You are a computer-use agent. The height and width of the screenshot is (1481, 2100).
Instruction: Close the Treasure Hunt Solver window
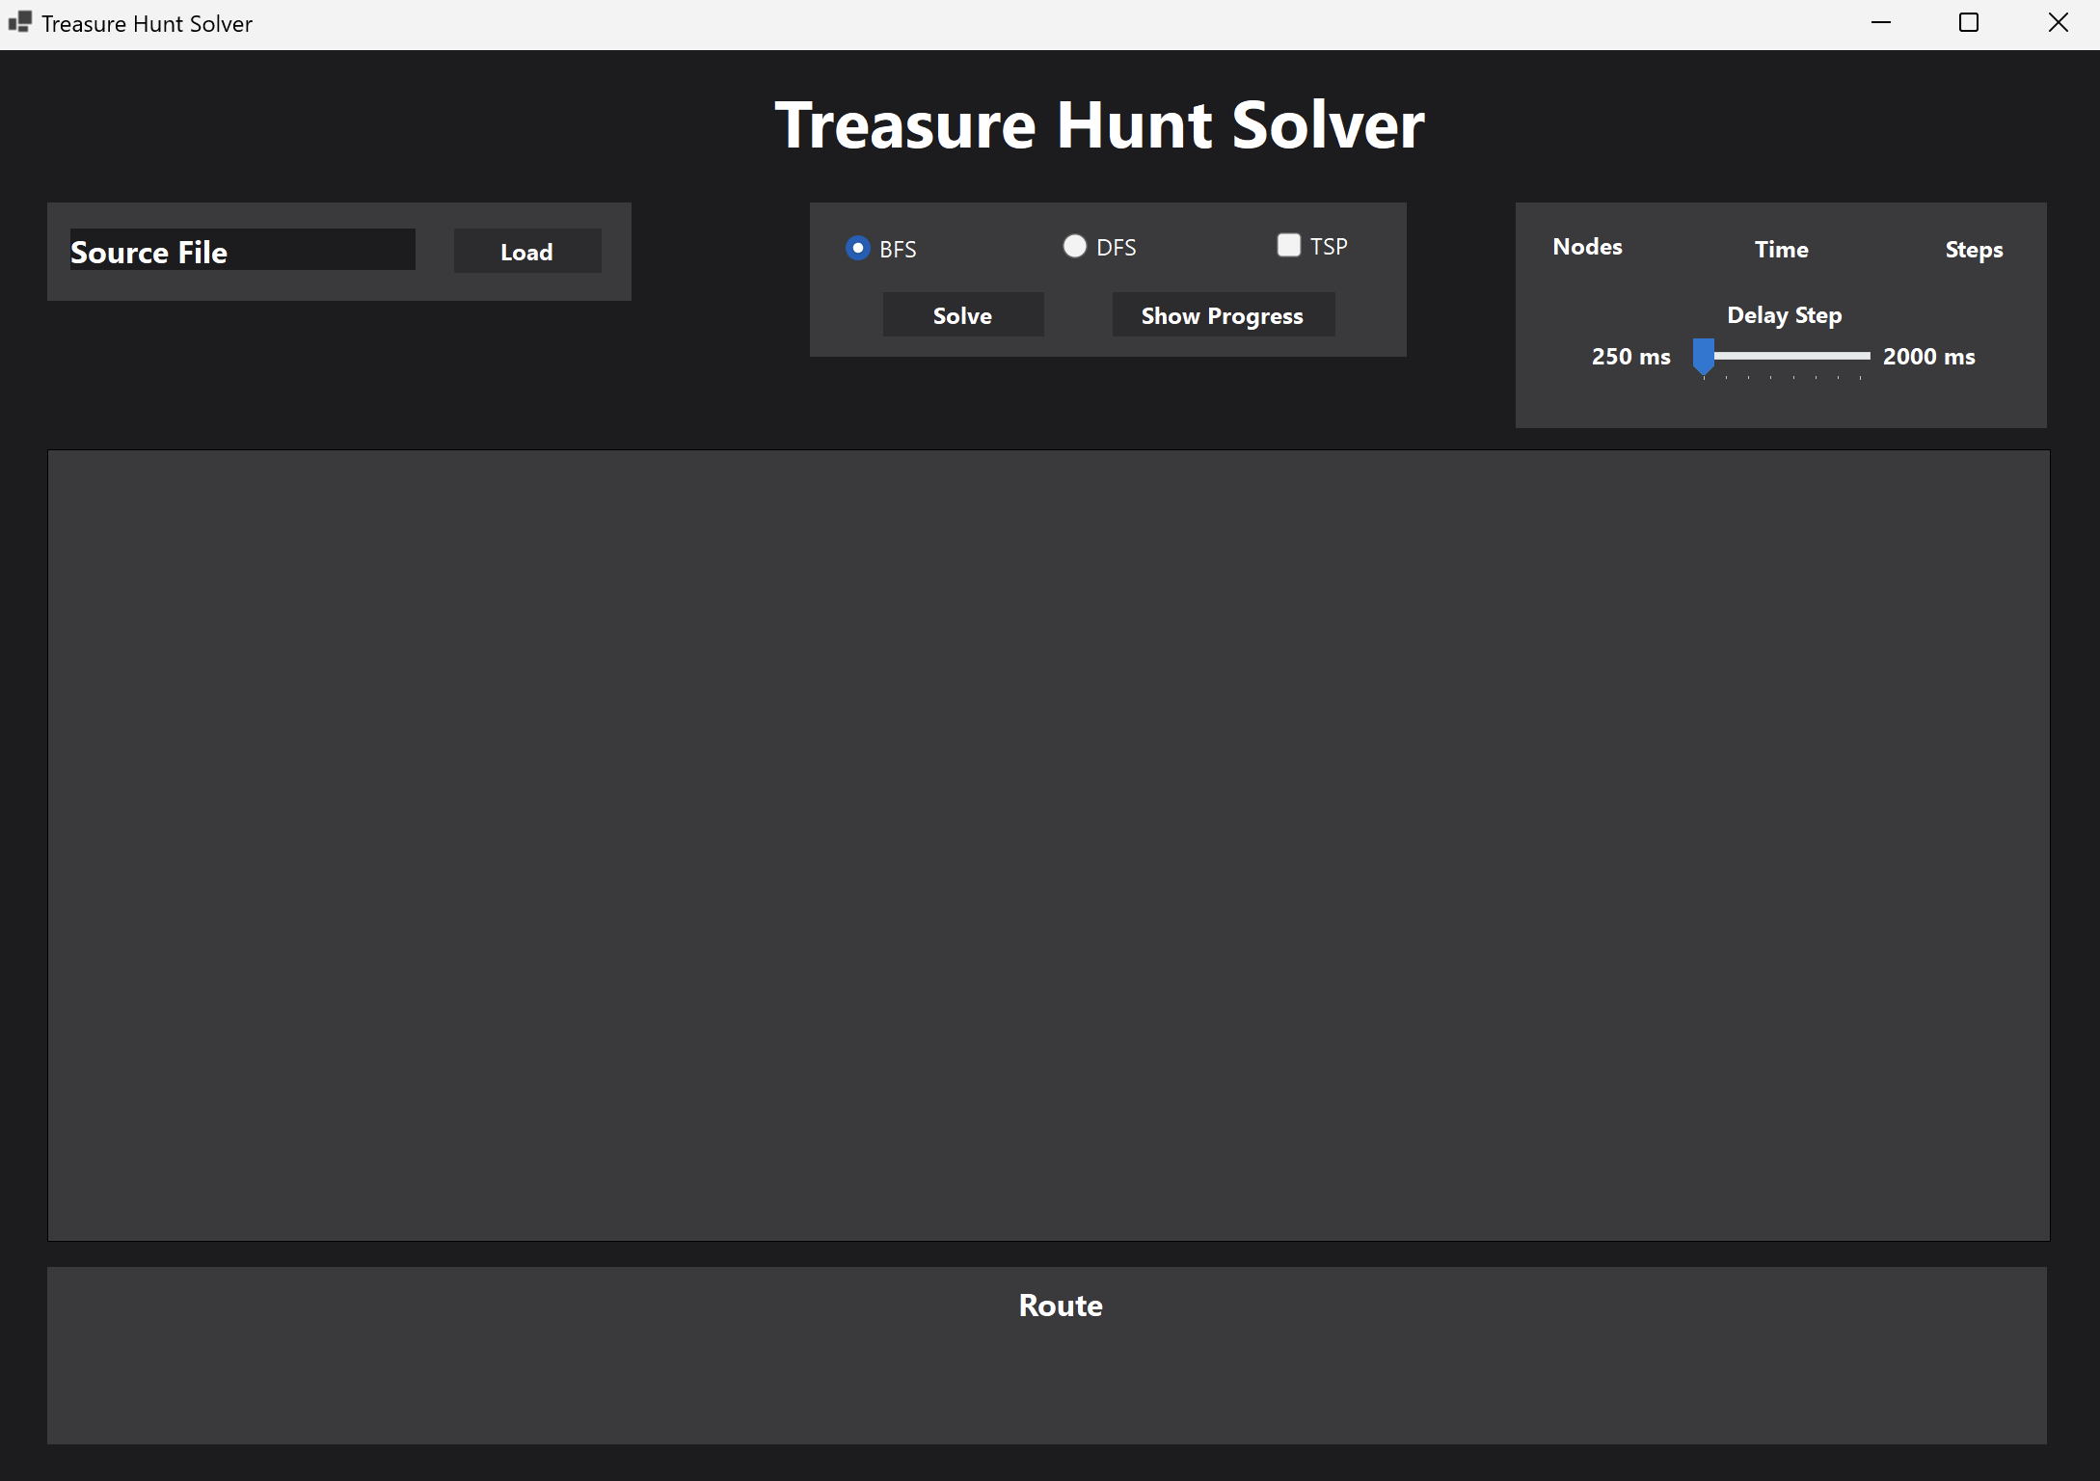point(2058,23)
